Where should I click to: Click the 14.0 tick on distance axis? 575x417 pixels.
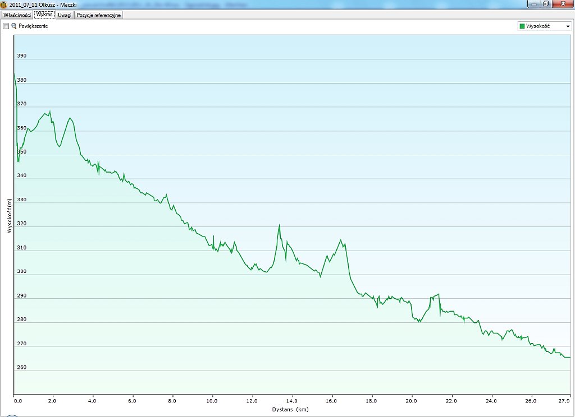(x=291, y=401)
